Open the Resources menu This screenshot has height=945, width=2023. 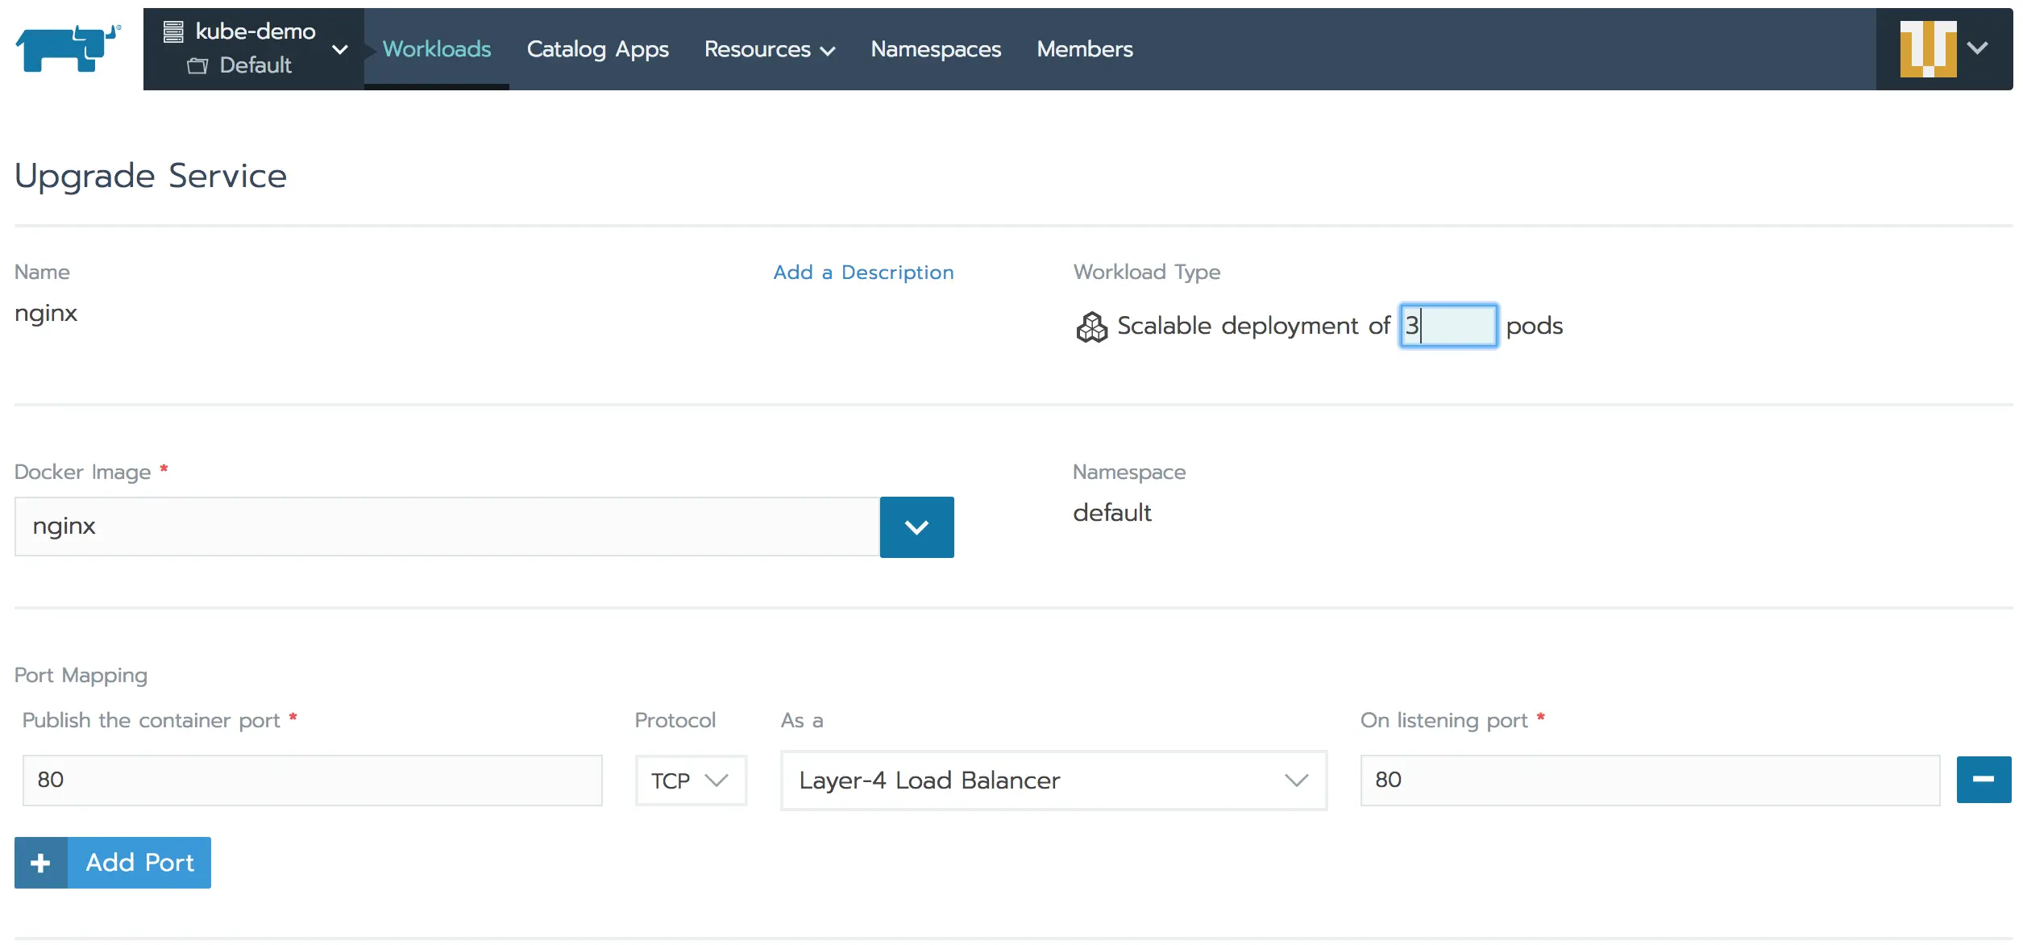[769, 49]
